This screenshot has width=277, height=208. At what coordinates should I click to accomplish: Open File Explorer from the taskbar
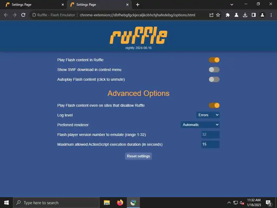click(107, 203)
